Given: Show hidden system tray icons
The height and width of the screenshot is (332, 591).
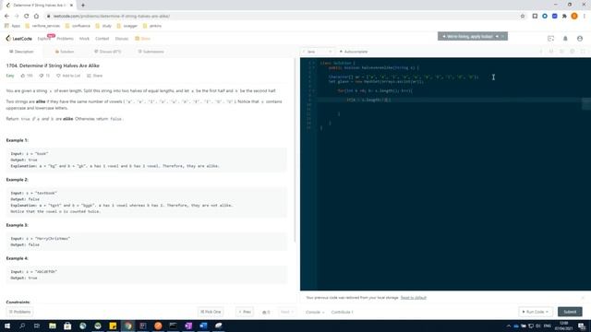Looking at the screenshot, I should coord(509,326).
